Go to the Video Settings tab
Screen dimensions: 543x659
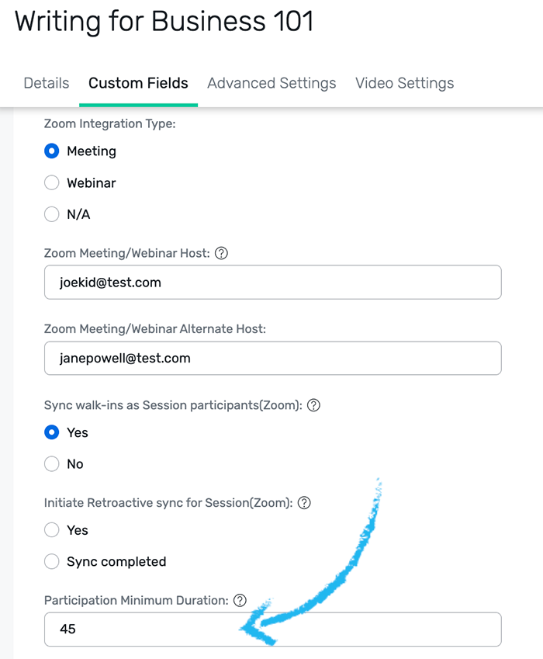(404, 83)
